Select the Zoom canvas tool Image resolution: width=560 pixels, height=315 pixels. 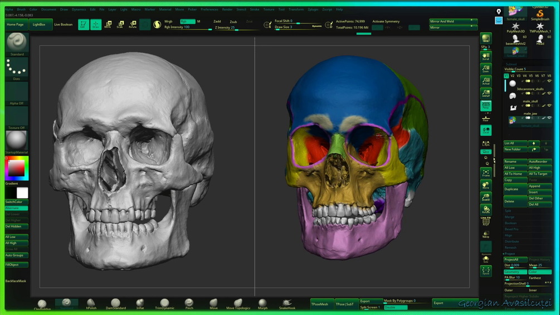486,69
